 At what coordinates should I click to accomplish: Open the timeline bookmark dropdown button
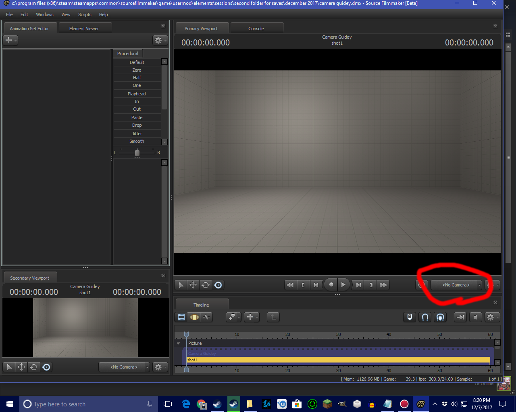[233, 317]
